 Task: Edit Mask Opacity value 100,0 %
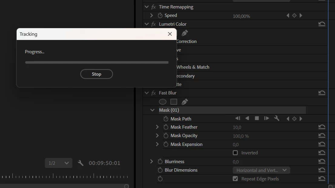(241, 136)
